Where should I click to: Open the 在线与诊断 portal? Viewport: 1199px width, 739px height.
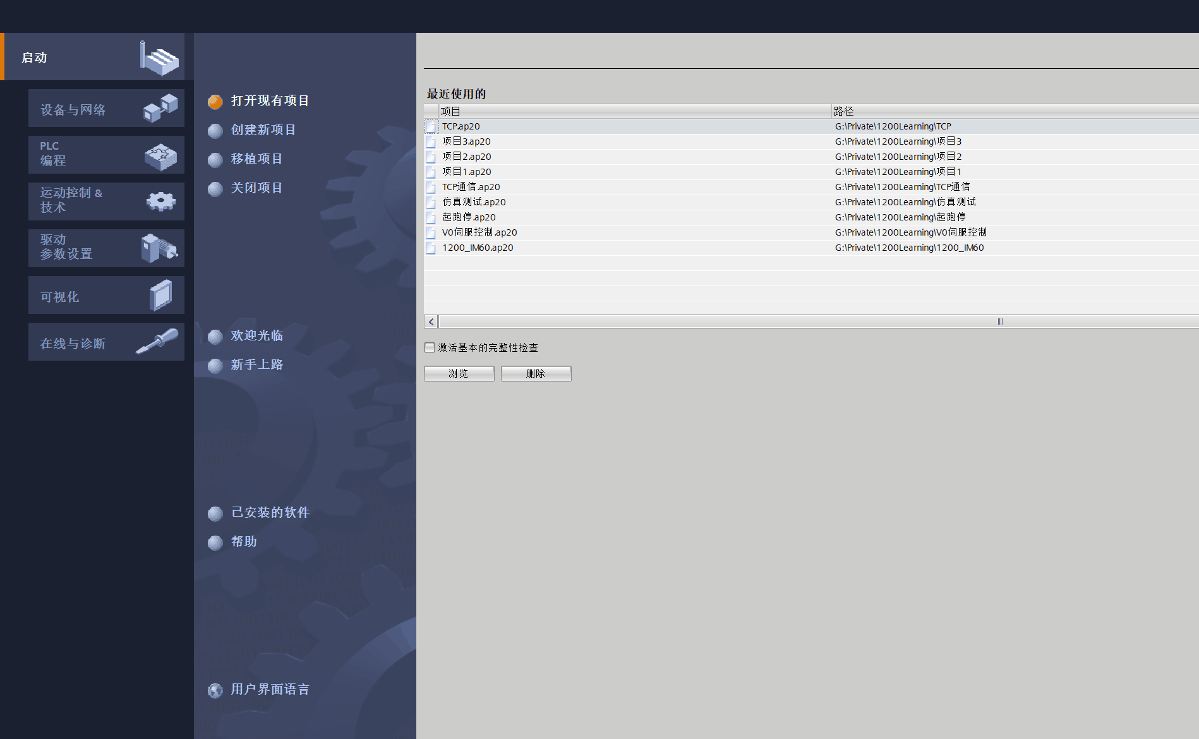[x=106, y=342]
